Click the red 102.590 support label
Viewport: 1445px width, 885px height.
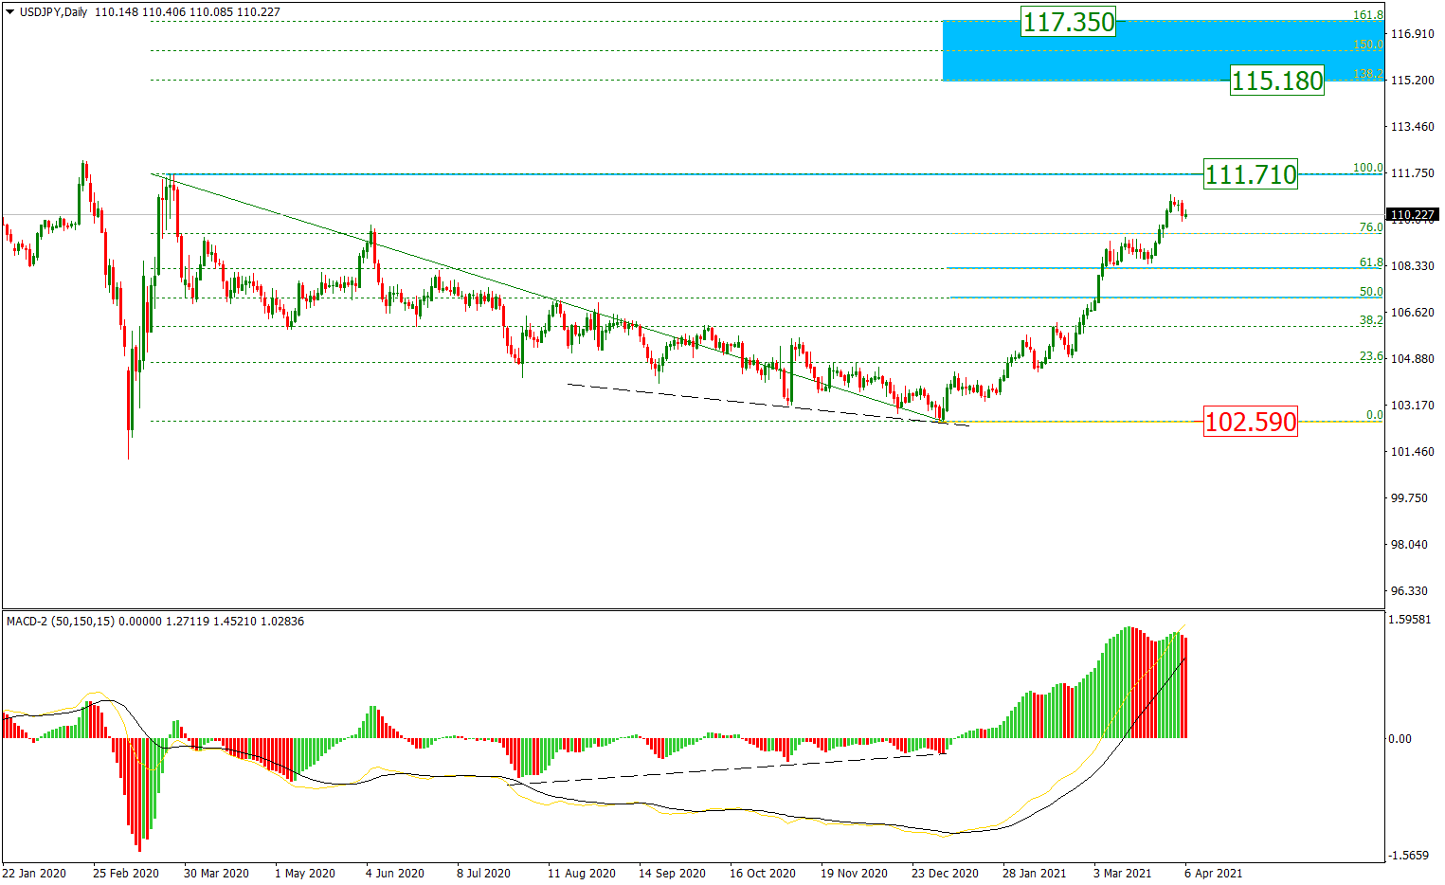pos(1251,422)
